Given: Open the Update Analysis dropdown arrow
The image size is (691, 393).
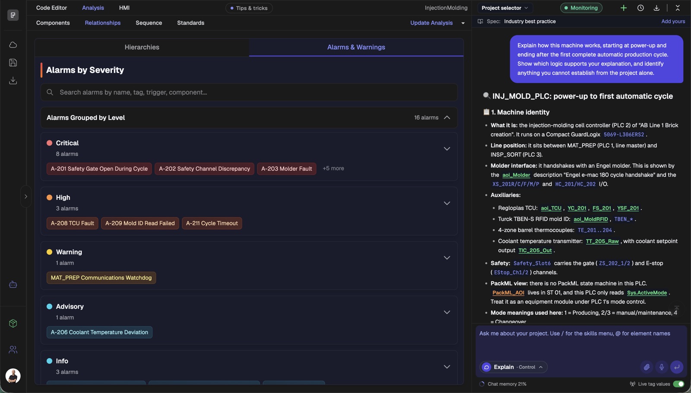Looking at the screenshot, I should (463, 23).
